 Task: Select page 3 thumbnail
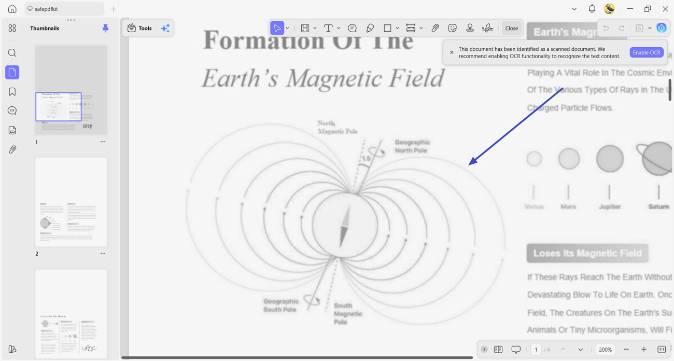click(71, 314)
